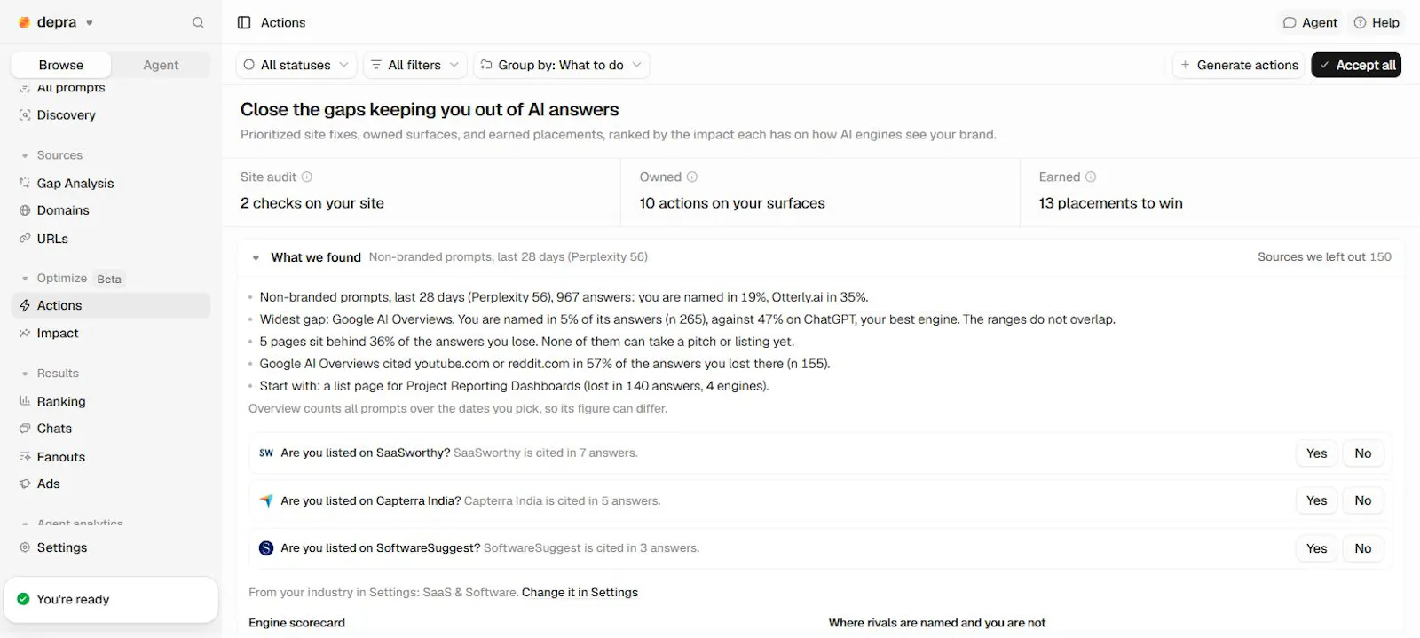Image resolution: width=1420 pixels, height=638 pixels.
Task: Open the All statuses dropdown
Action: pos(296,65)
